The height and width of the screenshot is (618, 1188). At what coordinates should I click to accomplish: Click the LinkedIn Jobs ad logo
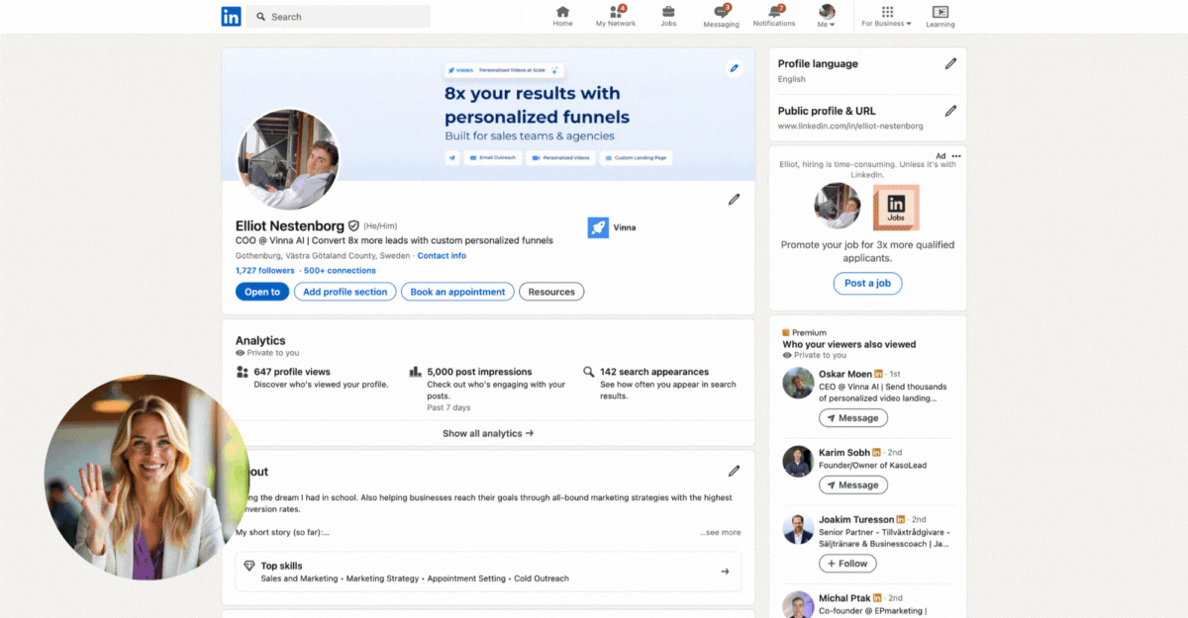896,208
